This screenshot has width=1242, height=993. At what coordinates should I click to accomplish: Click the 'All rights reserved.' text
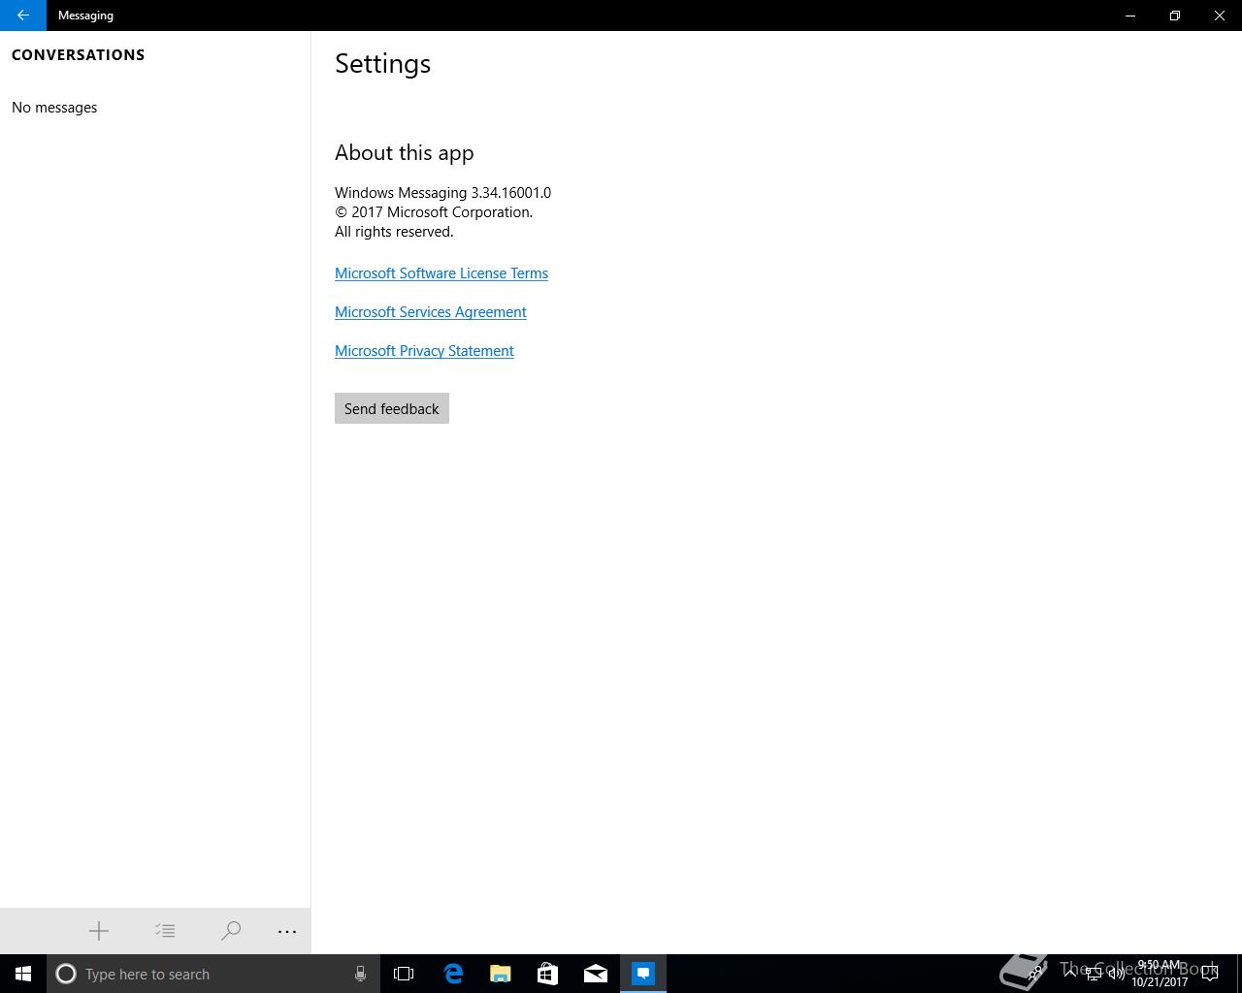click(x=394, y=232)
